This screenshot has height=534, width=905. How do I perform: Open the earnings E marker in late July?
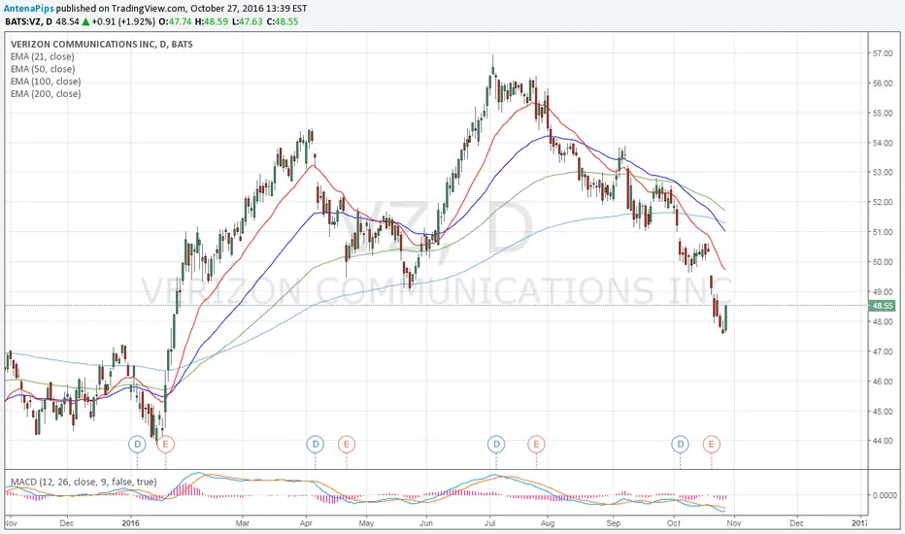coord(536,444)
